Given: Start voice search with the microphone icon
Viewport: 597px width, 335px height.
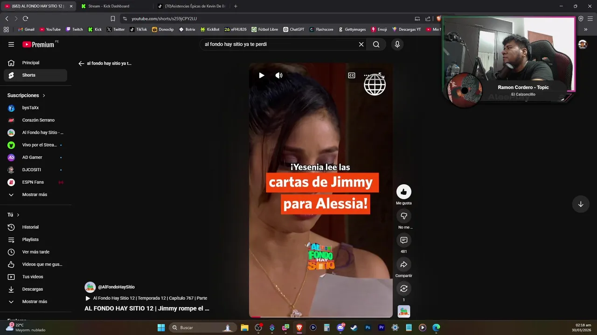Looking at the screenshot, I should click(397, 44).
